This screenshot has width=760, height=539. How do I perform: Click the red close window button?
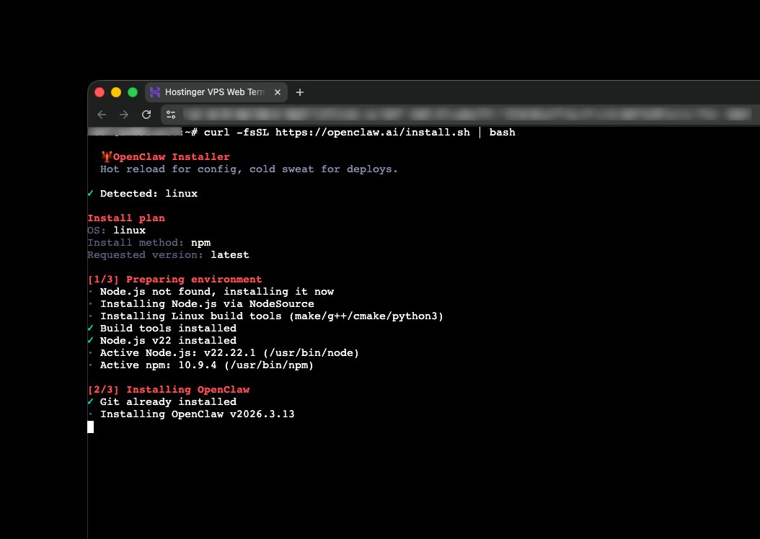click(x=100, y=92)
